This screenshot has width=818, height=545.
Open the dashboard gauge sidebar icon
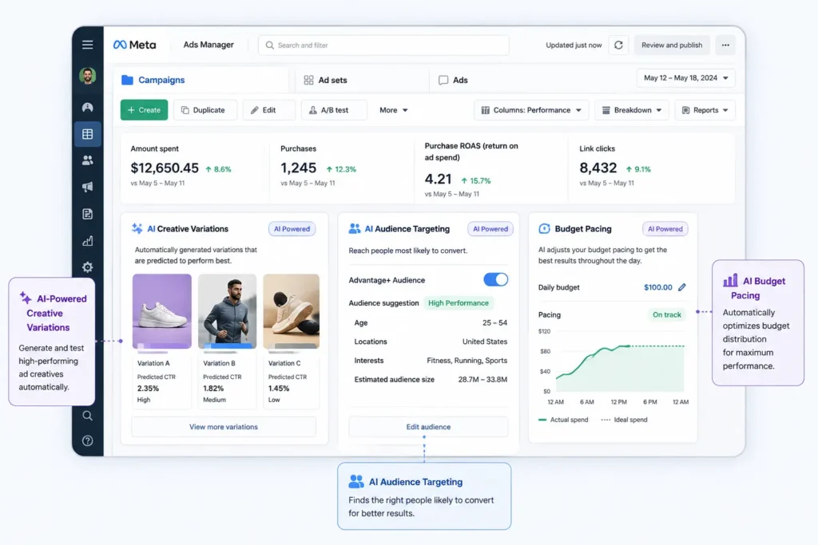coord(88,108)
